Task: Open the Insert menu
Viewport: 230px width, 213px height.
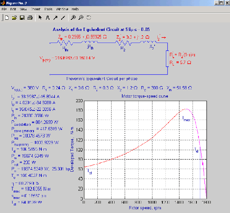Action: pos(35,9)
